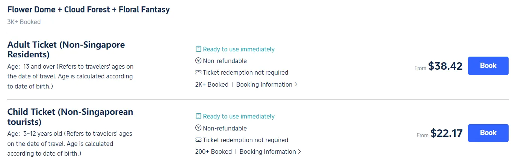
Task: Click the Adult Ticket ready-to-use document icon
Action: click(198, 49)
